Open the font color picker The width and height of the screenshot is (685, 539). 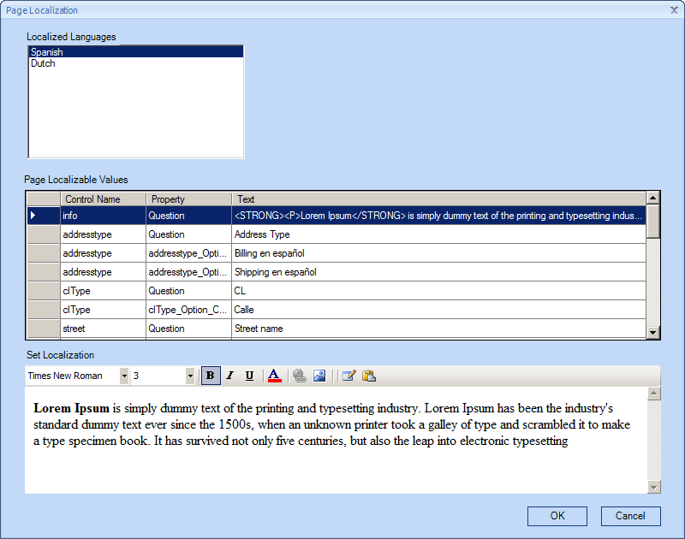(x=274, y=376)
